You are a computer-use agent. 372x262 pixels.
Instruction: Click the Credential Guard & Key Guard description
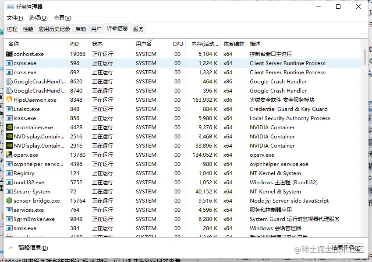coord(289,109)
